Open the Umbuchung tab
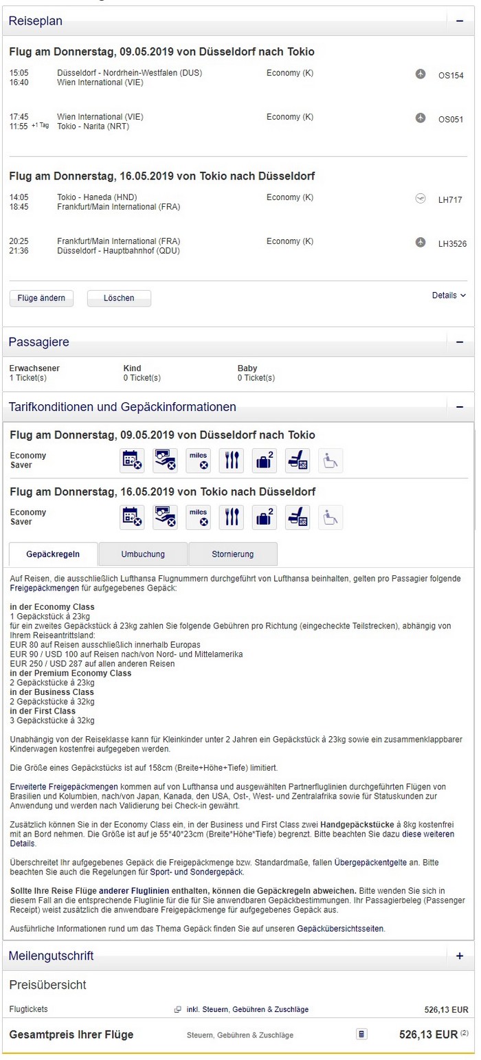Image resolution: width=481 pixels, height=1060 pixels. click(x=143, y=554)
